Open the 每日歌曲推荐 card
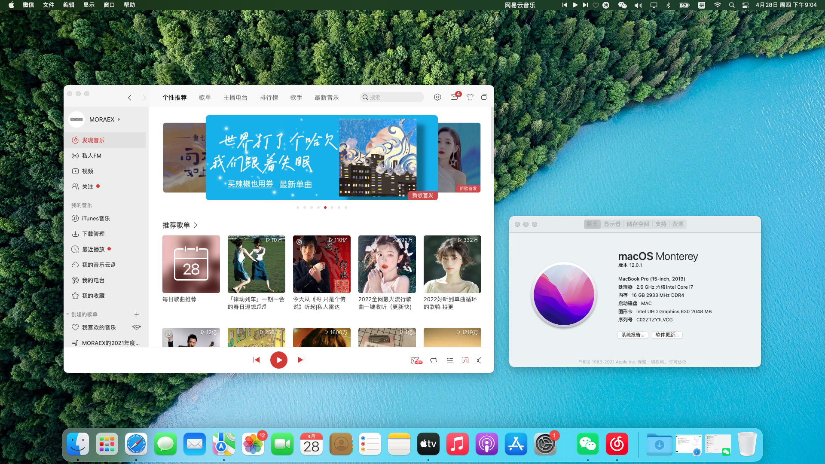This screenshot has height=464, width=825. pyautogui.click(x=191, y=264)
